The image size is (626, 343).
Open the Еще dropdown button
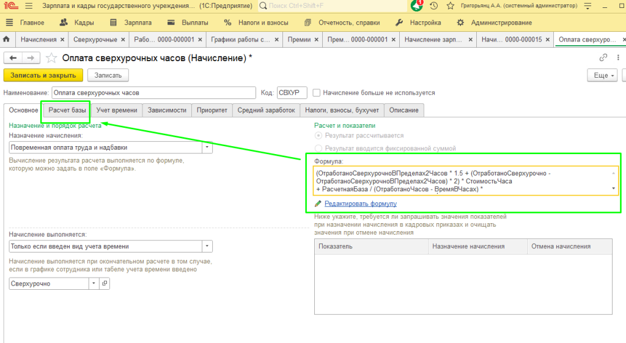602,75
